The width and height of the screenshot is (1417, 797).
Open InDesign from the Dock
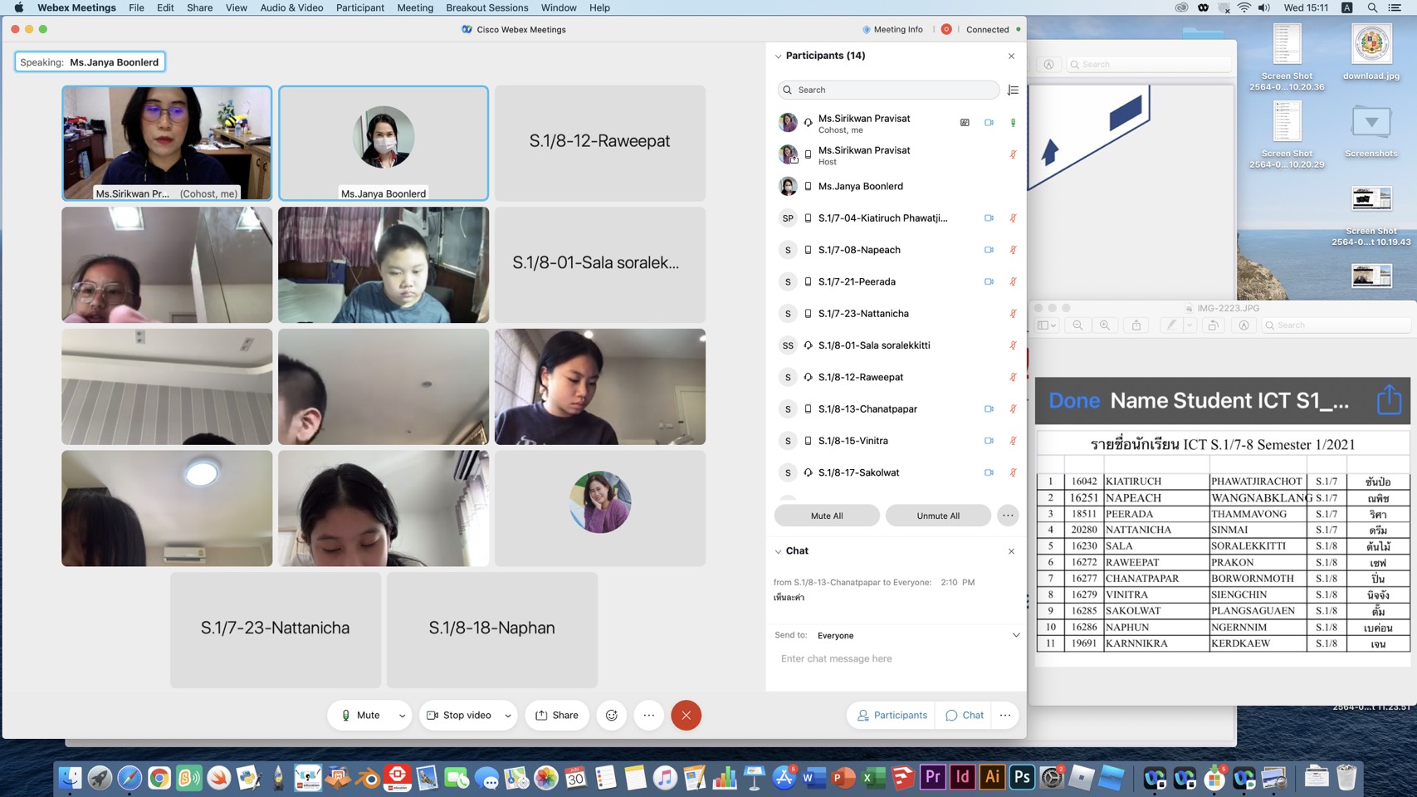(962, 777)
